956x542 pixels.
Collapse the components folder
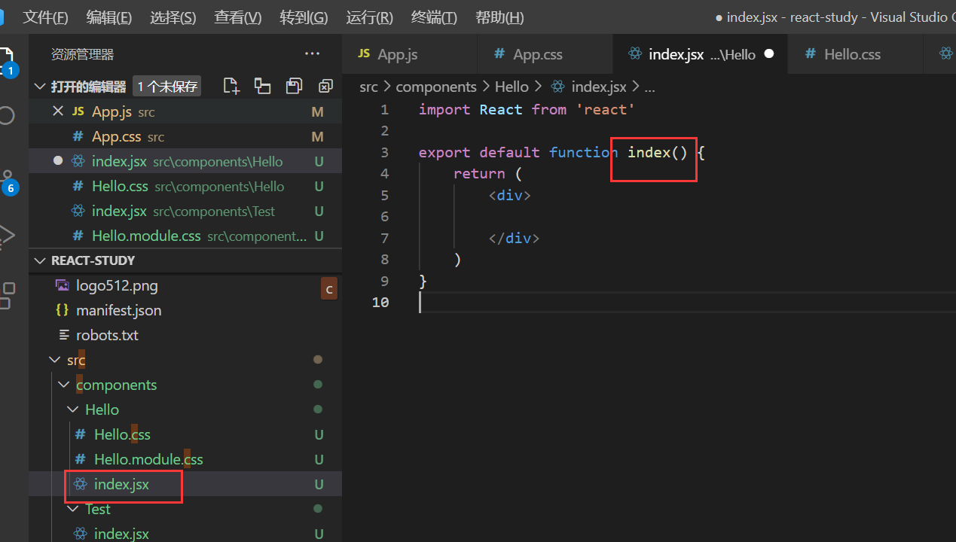pos(63,385)
